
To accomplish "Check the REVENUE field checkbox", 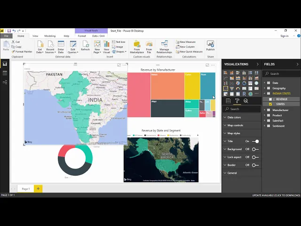I will pos(270,99).
